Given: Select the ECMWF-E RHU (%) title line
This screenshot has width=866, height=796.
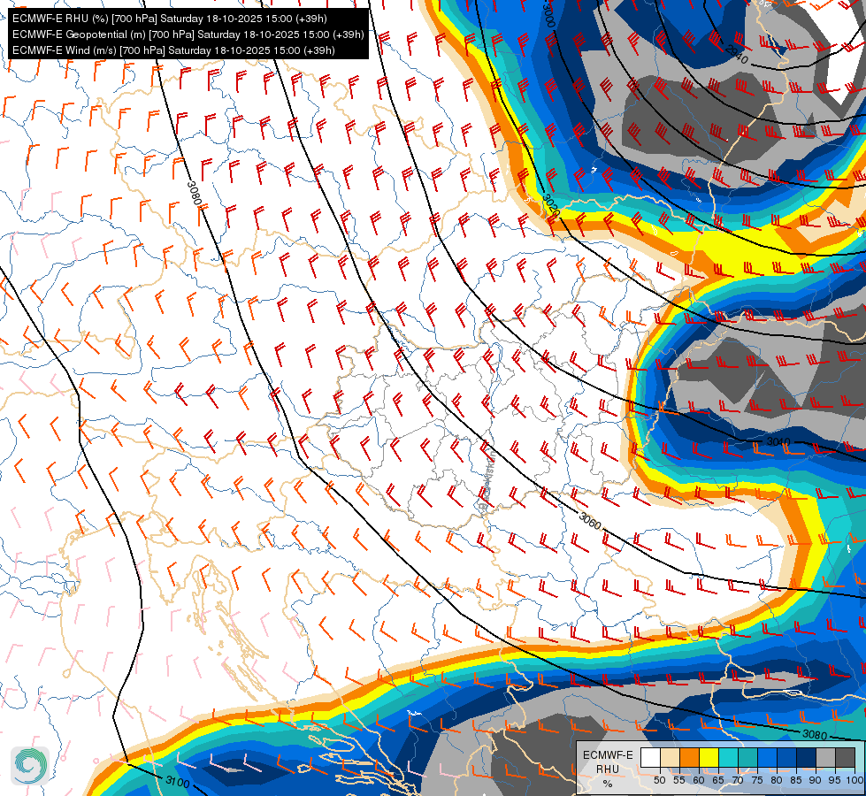Looking at the screenshot, I should tap(170, 19).
